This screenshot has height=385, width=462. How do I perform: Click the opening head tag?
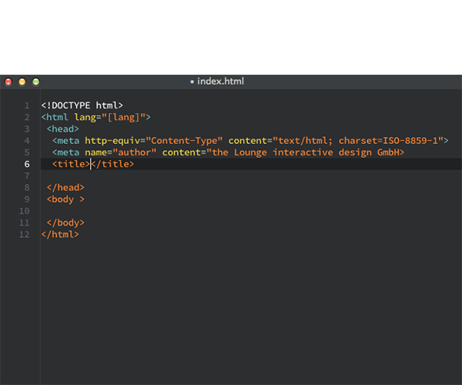coord(63,129)
